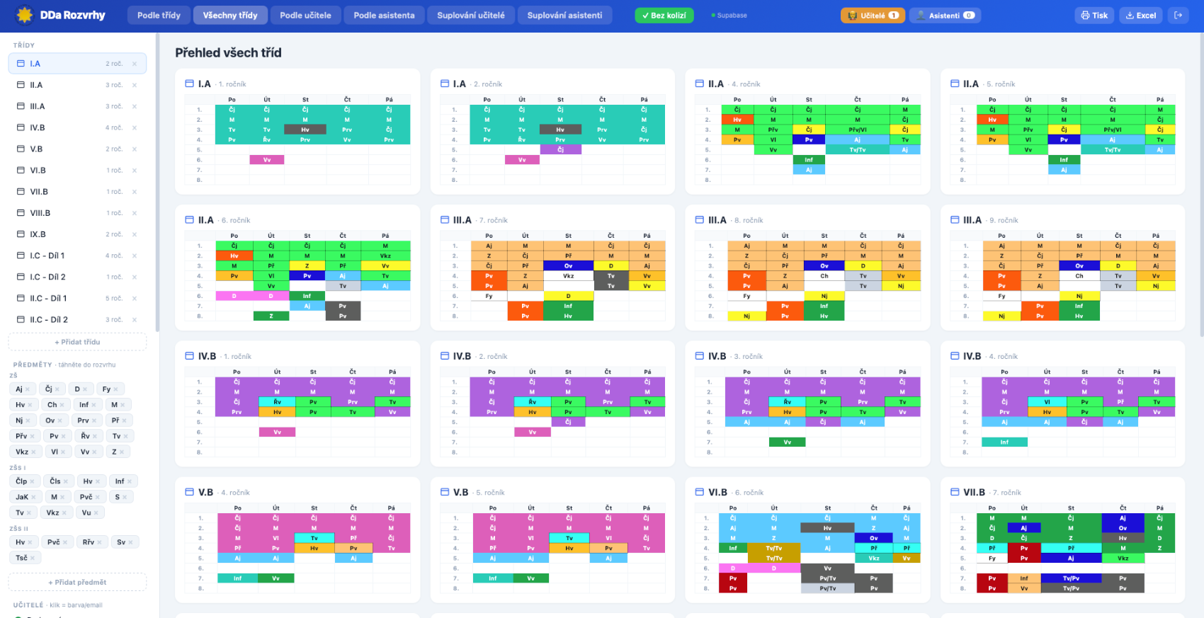This screenshot has width=1204, height=618.
Task: Switch to Podle třídy tab
Action: coord(159,15)
